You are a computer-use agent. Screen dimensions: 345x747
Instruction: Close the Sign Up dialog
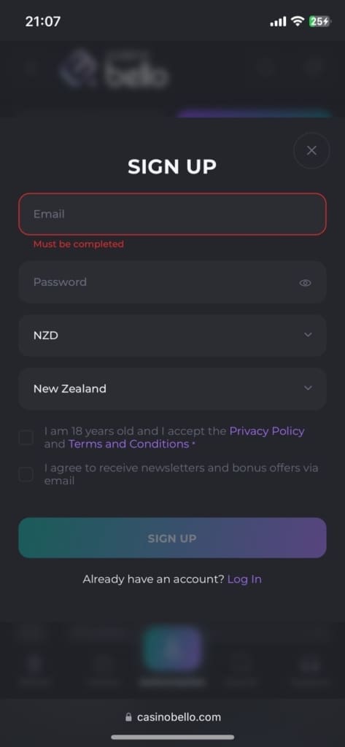coord(311,150)
